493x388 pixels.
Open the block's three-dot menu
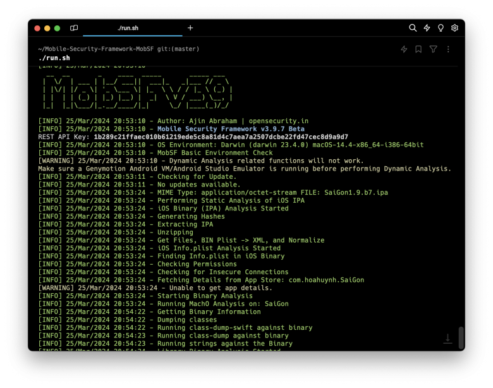coord(448,49)
